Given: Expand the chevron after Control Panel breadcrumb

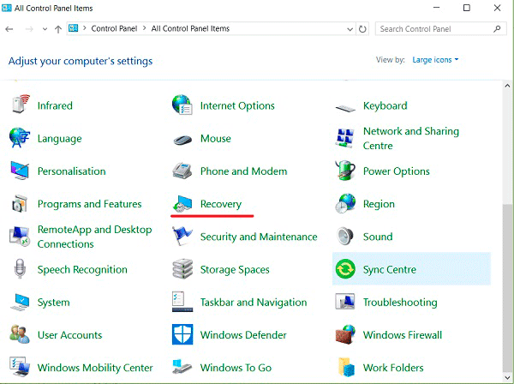Looking at the screenshot, I should pyautogui.click(x=144, y=28).
